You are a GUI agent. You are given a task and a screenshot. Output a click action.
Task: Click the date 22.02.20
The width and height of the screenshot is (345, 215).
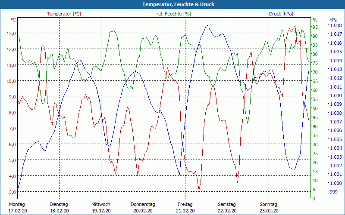click(x=227, y=211)
